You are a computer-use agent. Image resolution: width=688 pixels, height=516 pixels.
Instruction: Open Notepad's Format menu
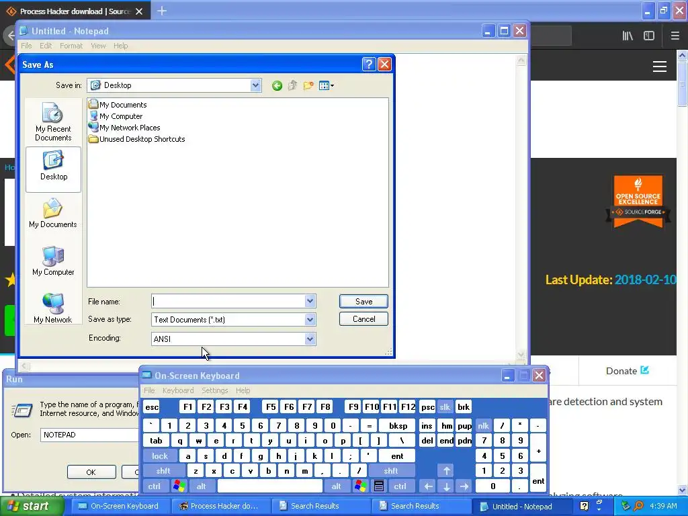[71, 46]
